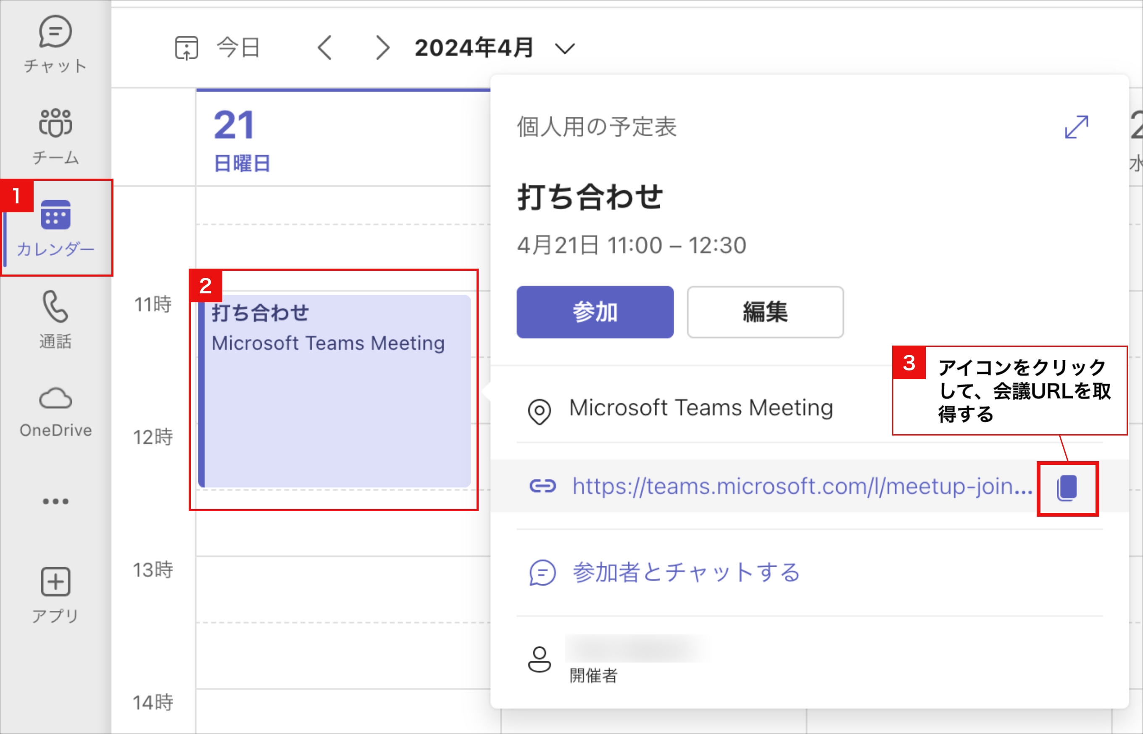Viewport: 1143px width, 734px height.
Task: Select the 打ち合わせ event on the calendar
Action: pyautogui.click(x=334, y=391)
